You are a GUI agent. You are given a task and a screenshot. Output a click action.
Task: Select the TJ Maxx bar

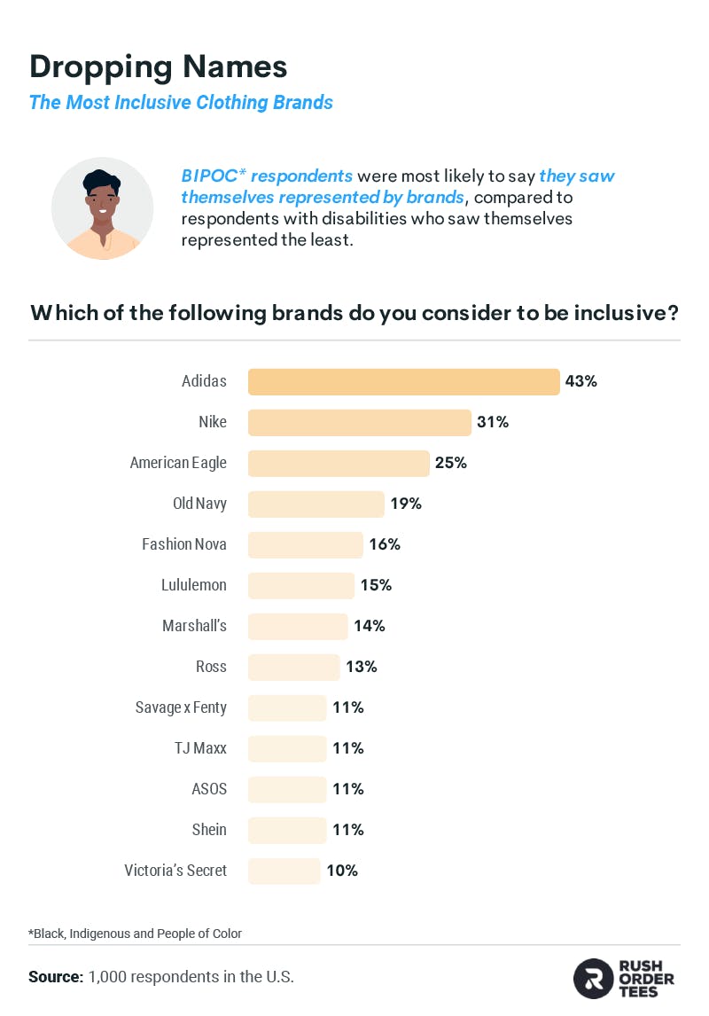tap(287, 749)
